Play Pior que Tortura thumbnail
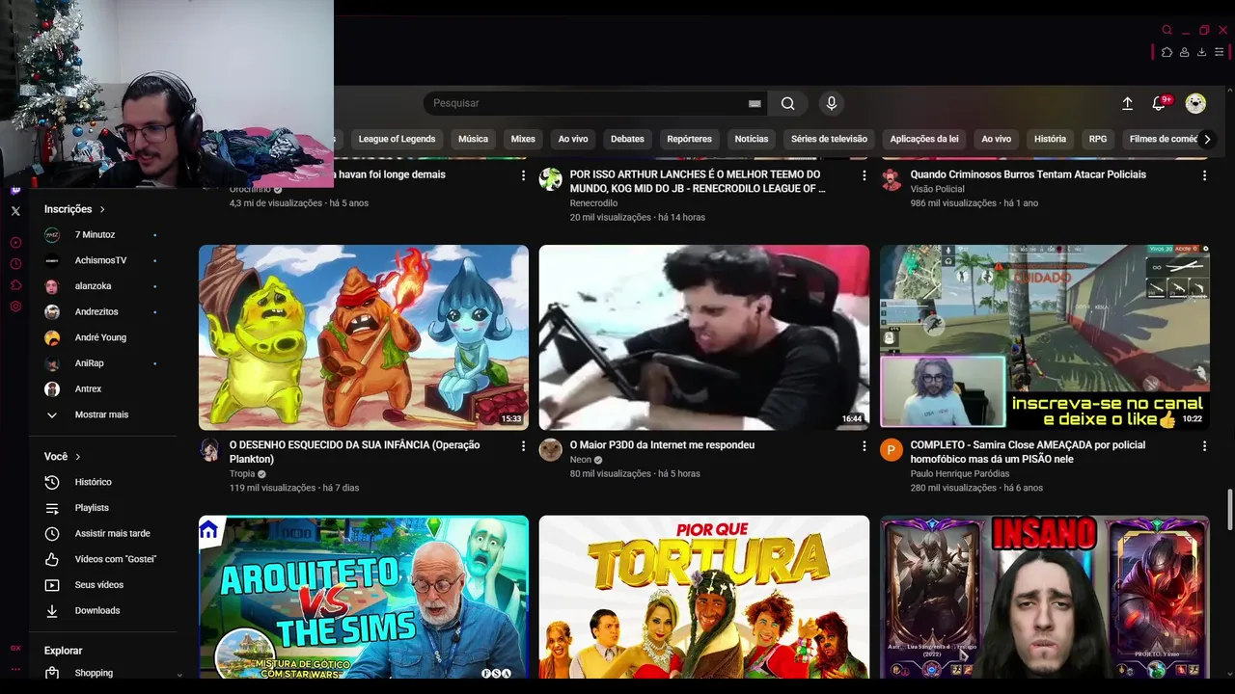Image resolution: width=1235 pixels, height=694 pixels. (x=704, y=597)
